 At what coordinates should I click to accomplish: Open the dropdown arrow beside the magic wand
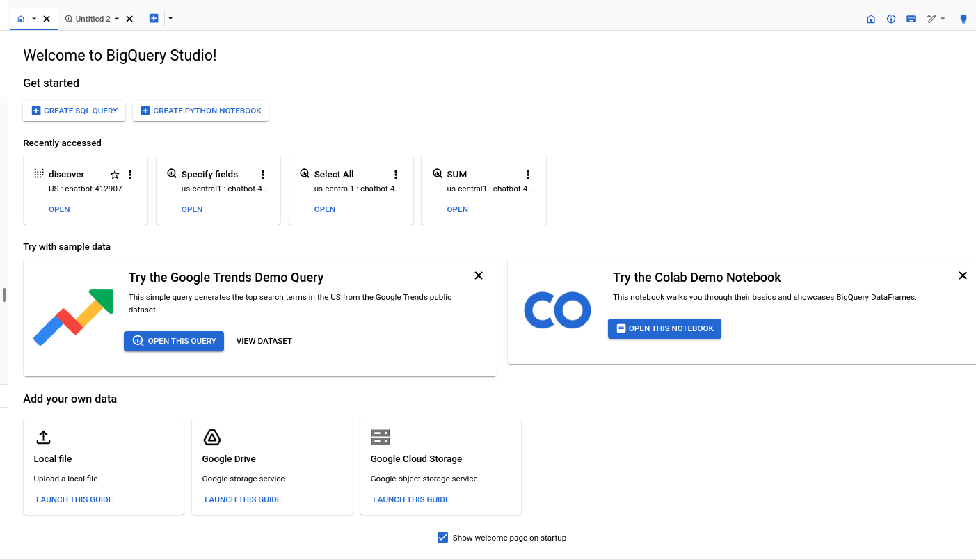click(943, 19)
